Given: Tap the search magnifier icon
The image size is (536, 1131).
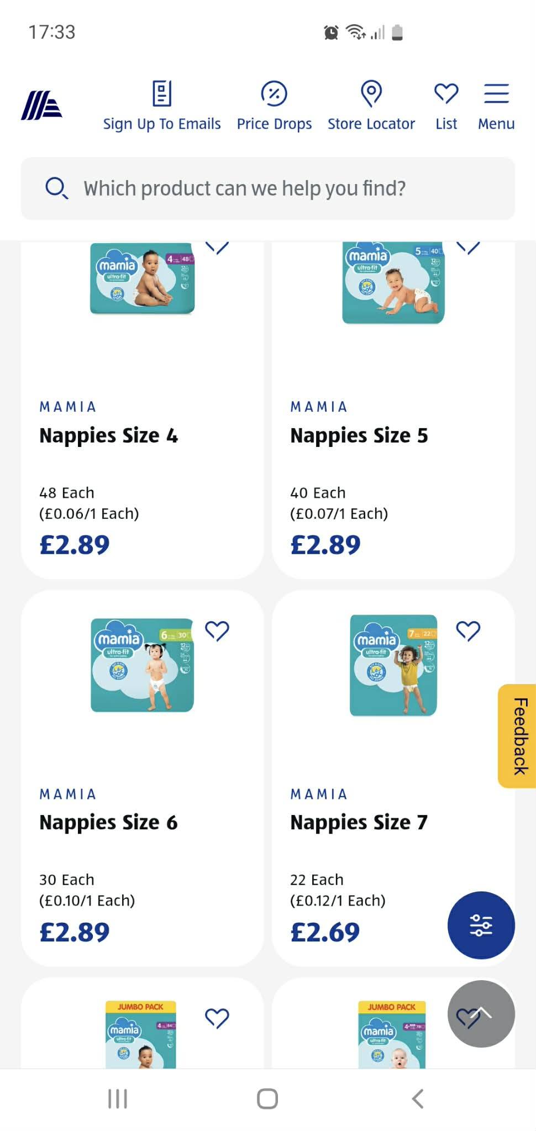Looking at the screenshot, I should [56, 188].
